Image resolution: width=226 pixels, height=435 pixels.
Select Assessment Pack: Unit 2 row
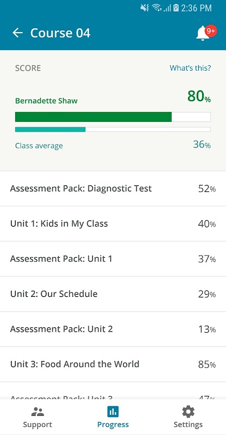point(113,329)
